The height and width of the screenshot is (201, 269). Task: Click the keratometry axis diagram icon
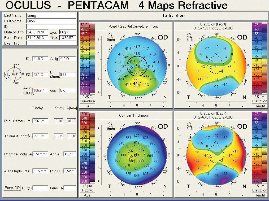point(14,74)
